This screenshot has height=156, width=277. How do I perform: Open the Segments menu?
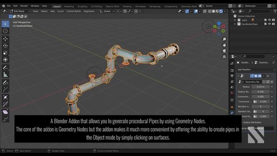[x=89, y=11]
